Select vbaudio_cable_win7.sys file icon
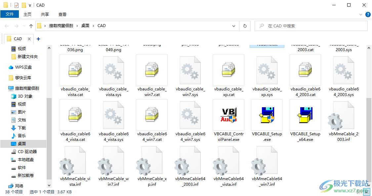The height and width of the screenshot is (196, 372). (190, 70)
